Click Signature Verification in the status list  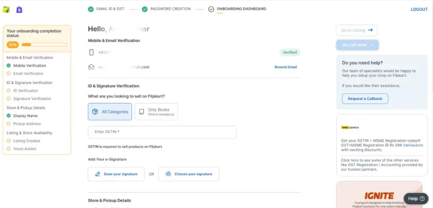32,99
